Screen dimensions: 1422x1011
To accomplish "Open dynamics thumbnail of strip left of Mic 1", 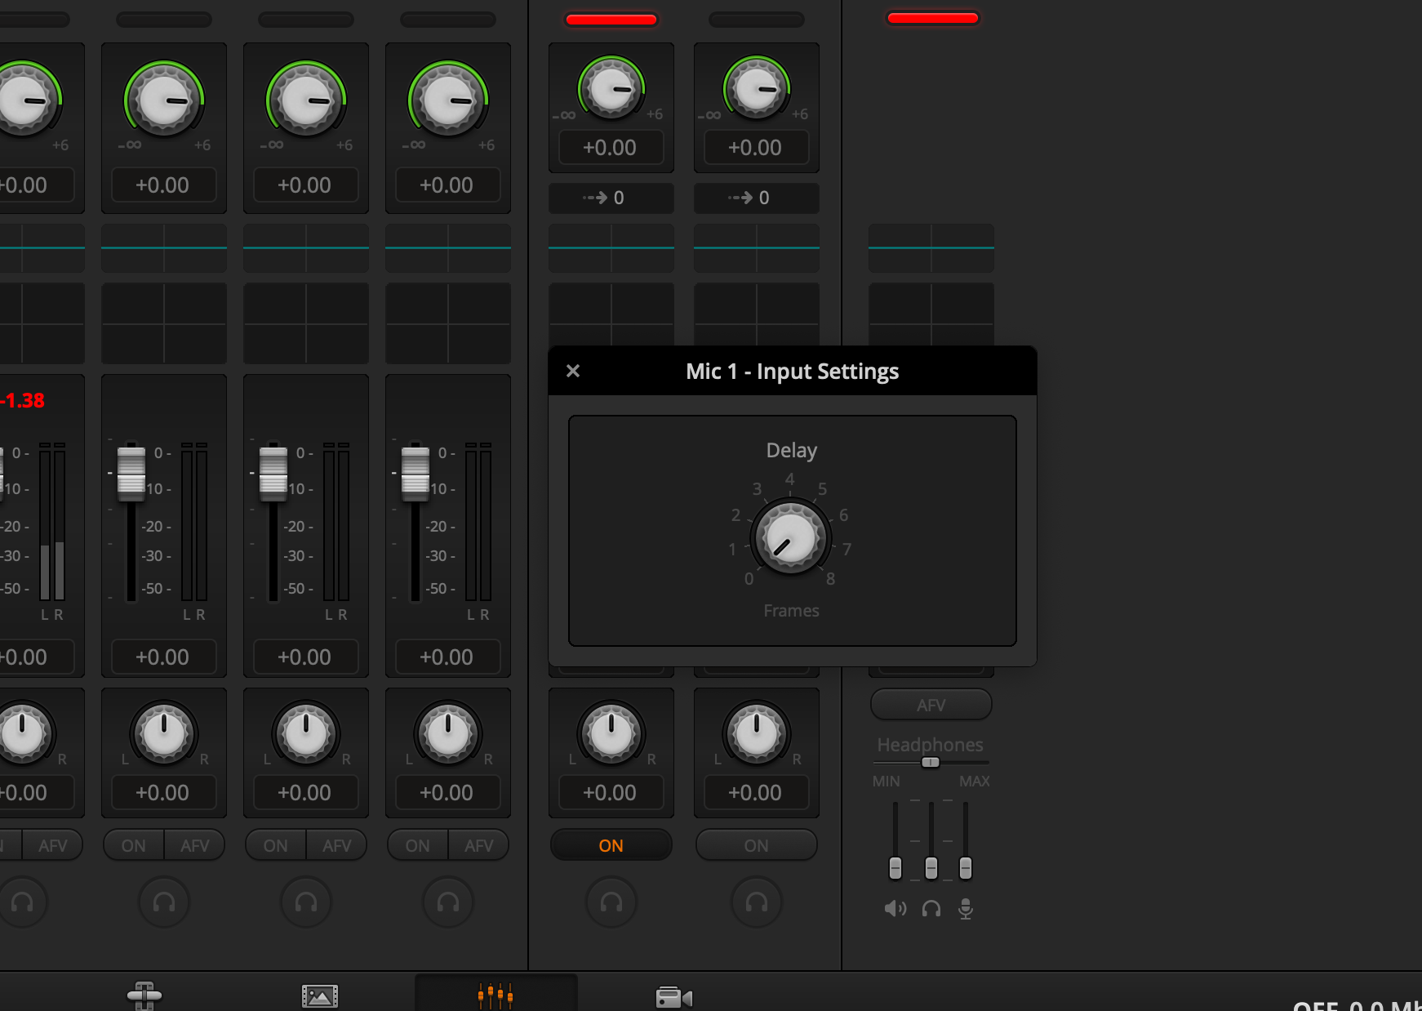I will click(x=448, y=323).
